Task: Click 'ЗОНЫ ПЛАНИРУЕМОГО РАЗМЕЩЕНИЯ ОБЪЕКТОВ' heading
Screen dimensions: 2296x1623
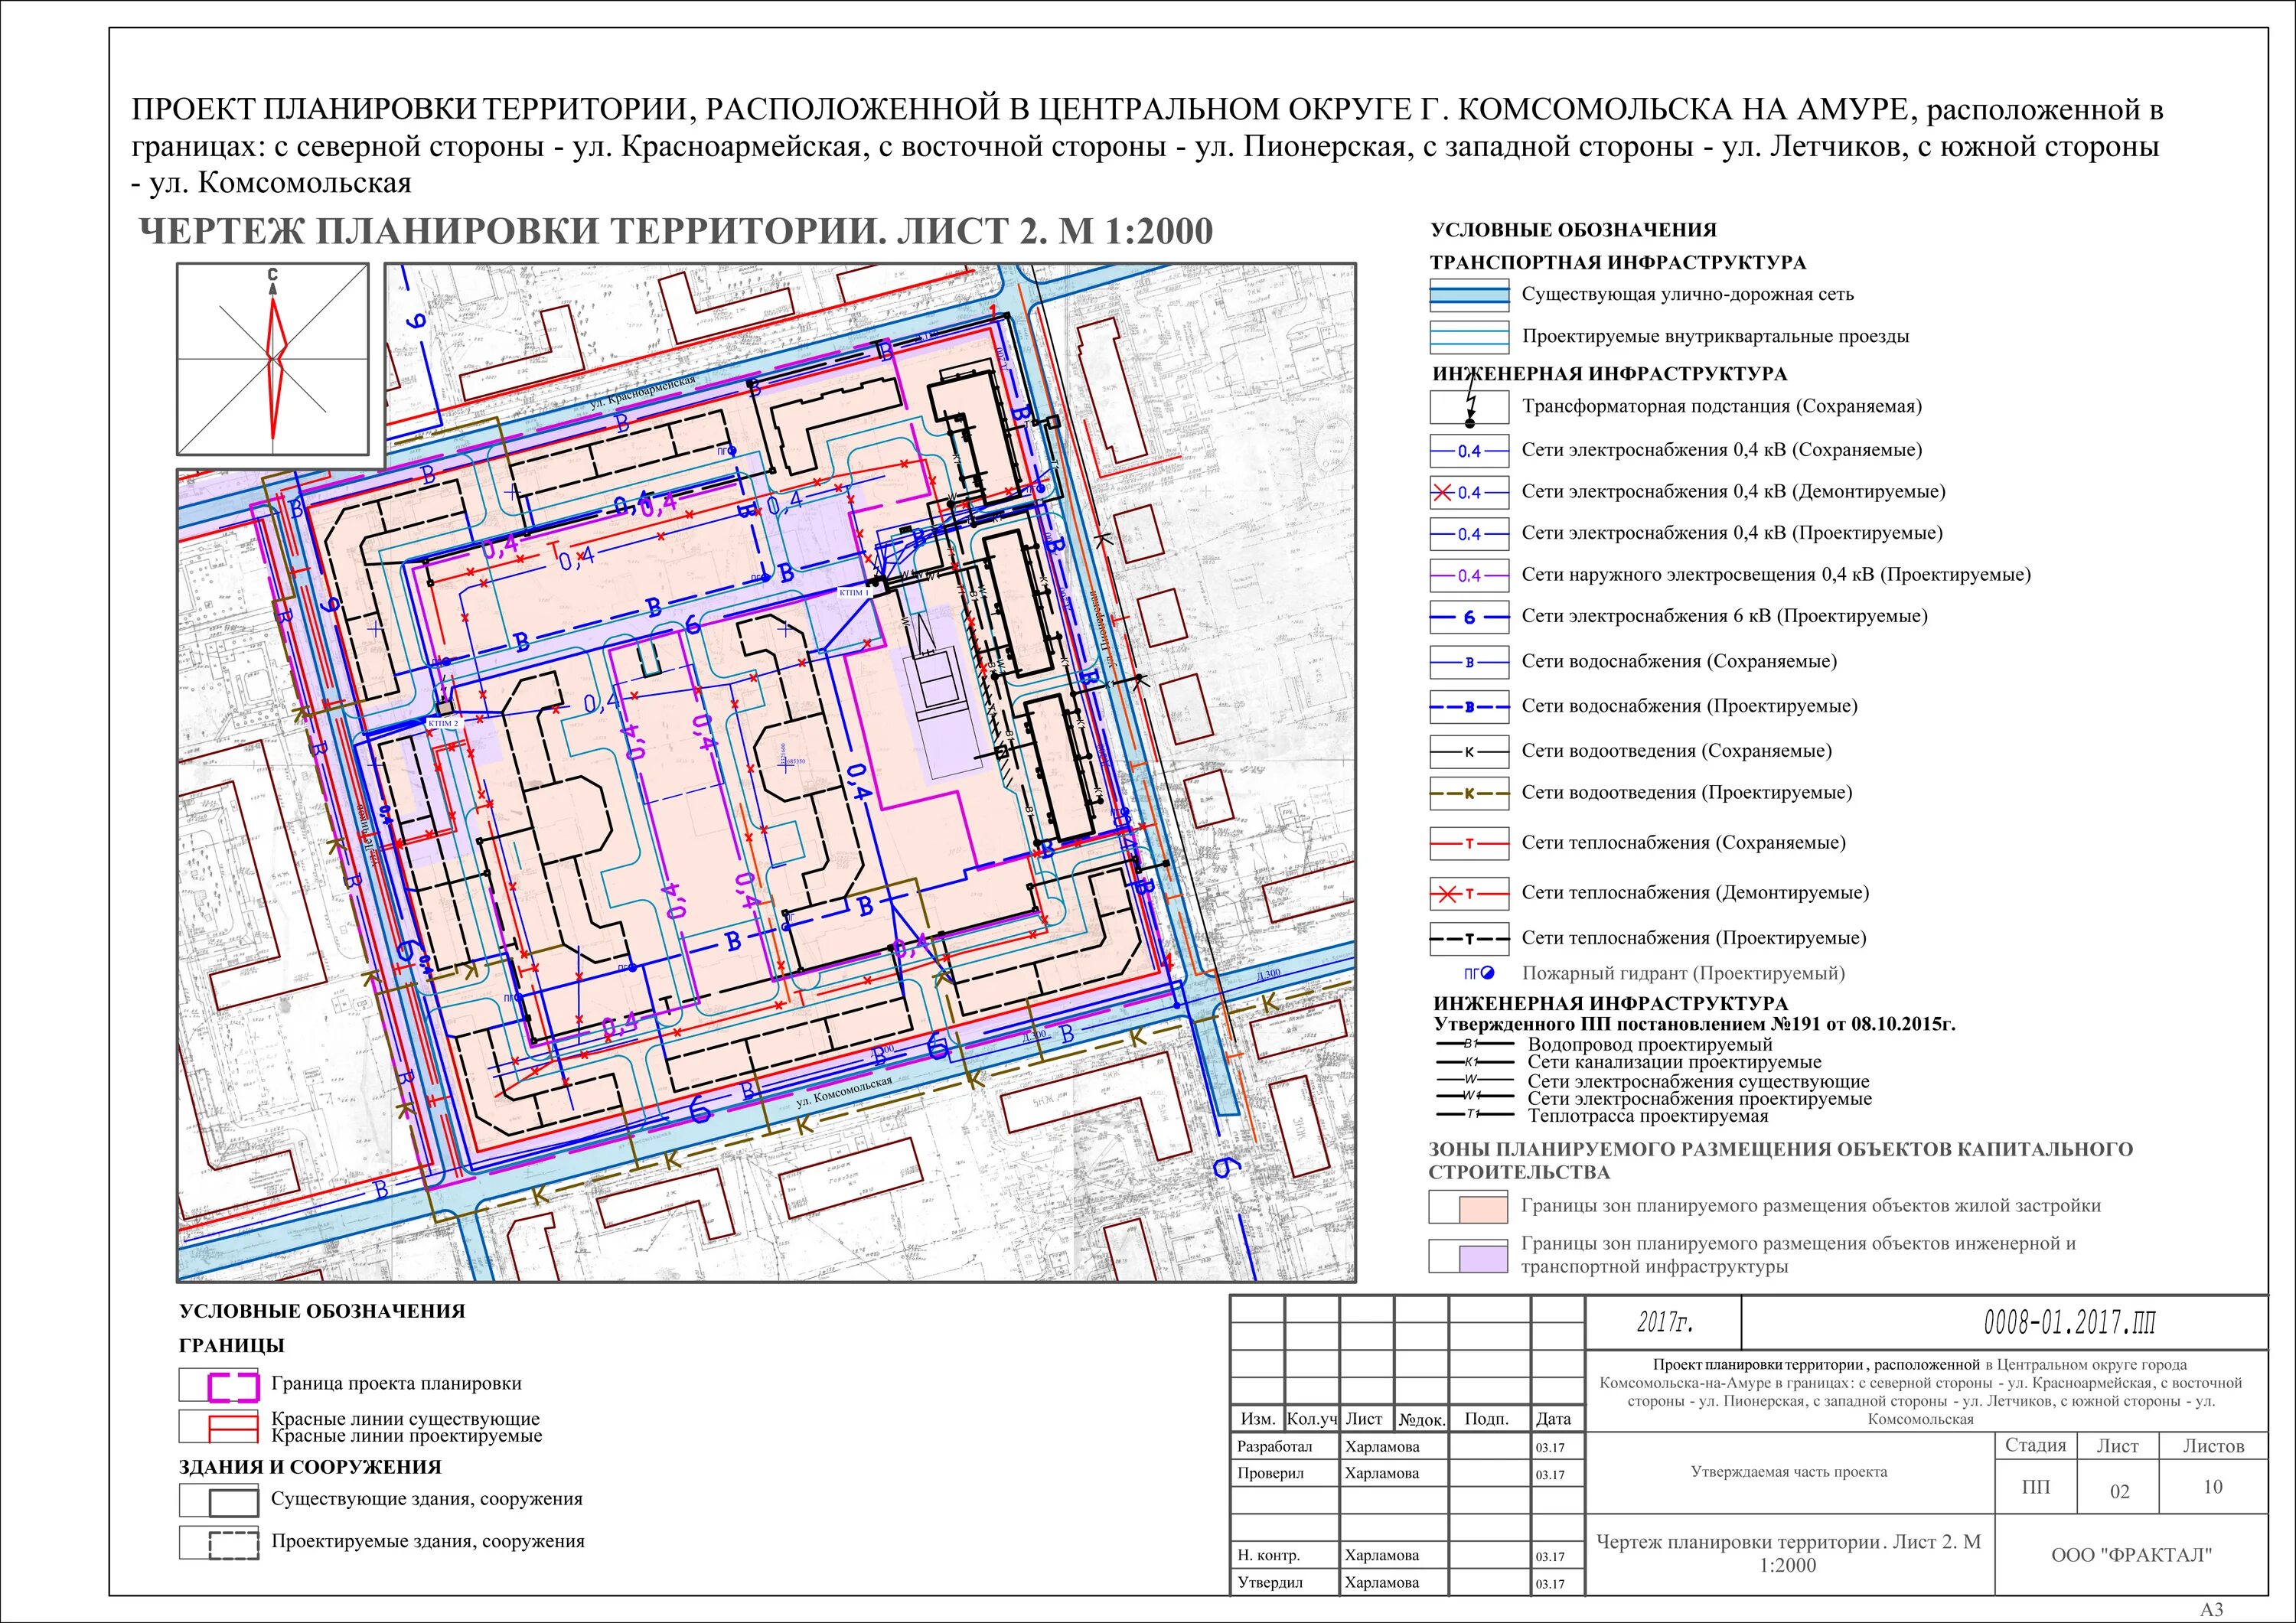Action: click(x=1781, y=1161)
